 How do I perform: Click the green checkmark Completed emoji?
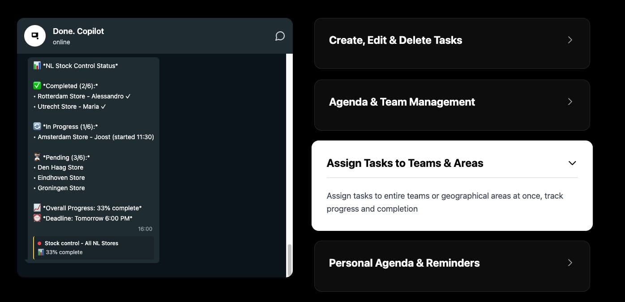tap(37, 86)
